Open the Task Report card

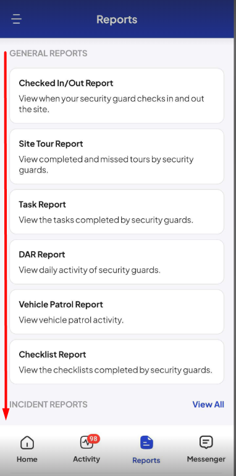pos(117,211)
